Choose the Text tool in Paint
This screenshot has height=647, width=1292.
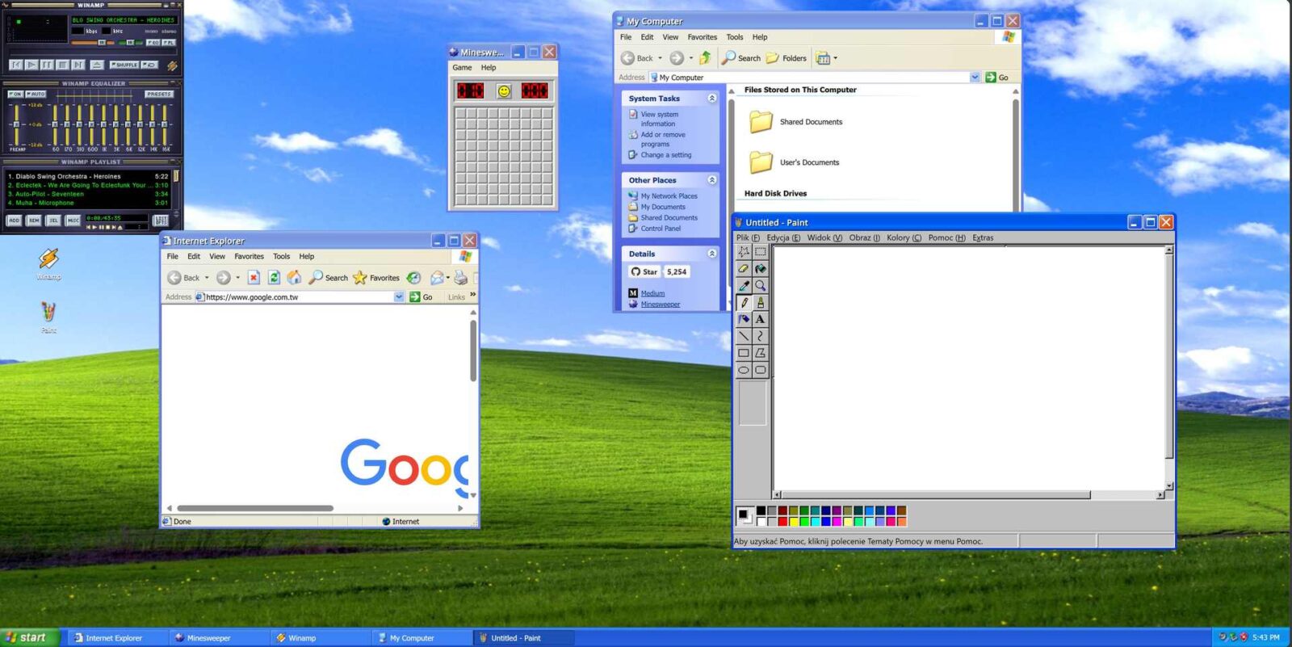pos(761,319)
